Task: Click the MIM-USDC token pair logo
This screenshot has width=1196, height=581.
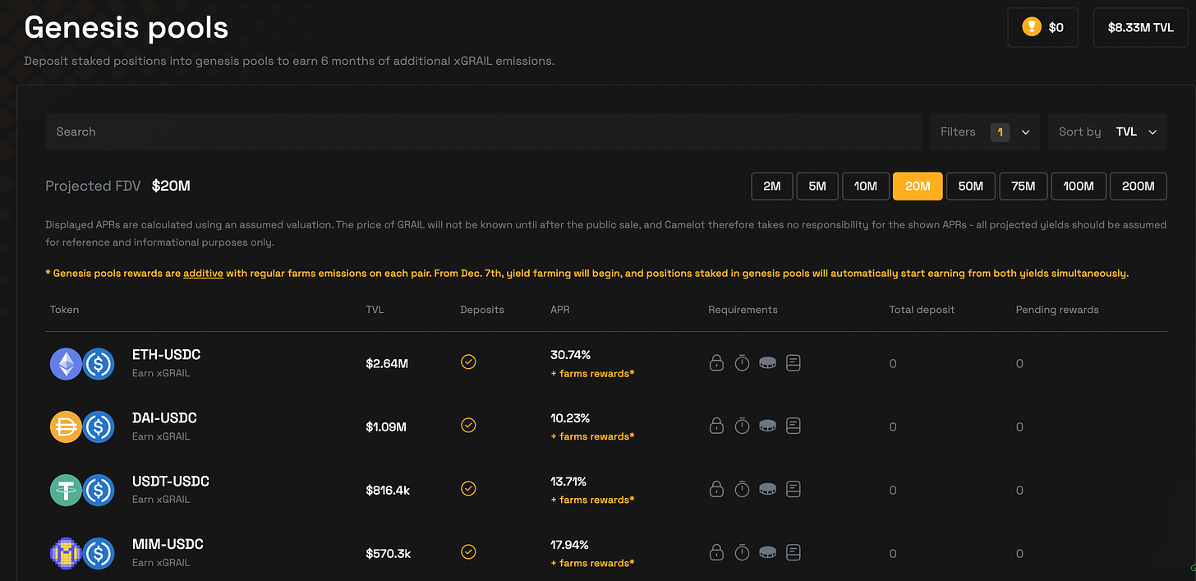Action: coord(81,553)
